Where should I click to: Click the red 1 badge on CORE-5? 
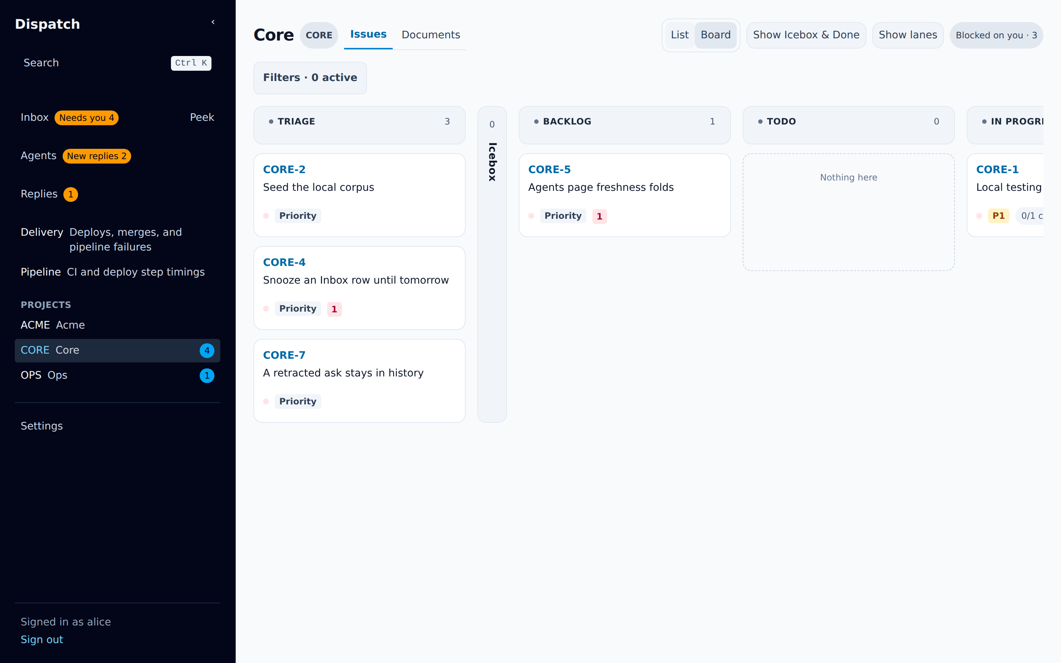599,216
